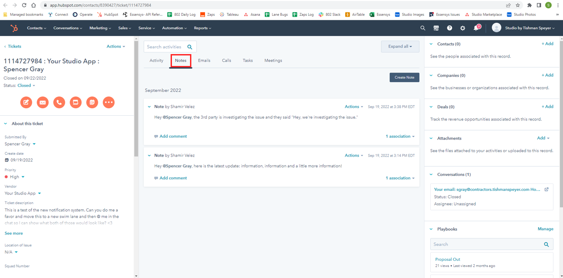Open the orange three-dots more actions icon
The width and height of the screenshot is (563, 278).
coord(108,102)
